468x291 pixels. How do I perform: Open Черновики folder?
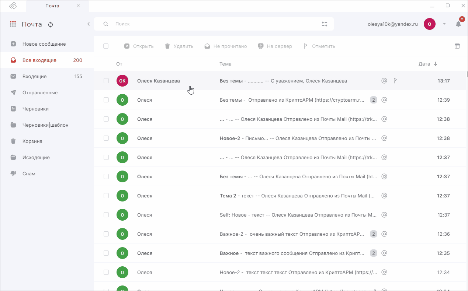tap(47, 109)
